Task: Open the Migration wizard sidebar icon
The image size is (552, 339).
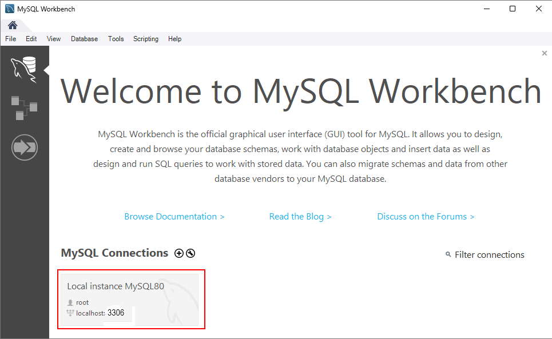Action: [x=24, y=147]
